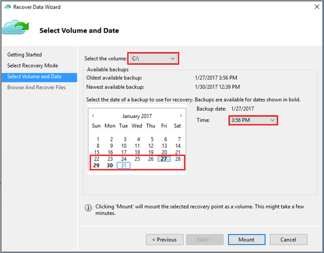324x253 pixels.
Task: Click the Mount button
Action: [247, 240]
